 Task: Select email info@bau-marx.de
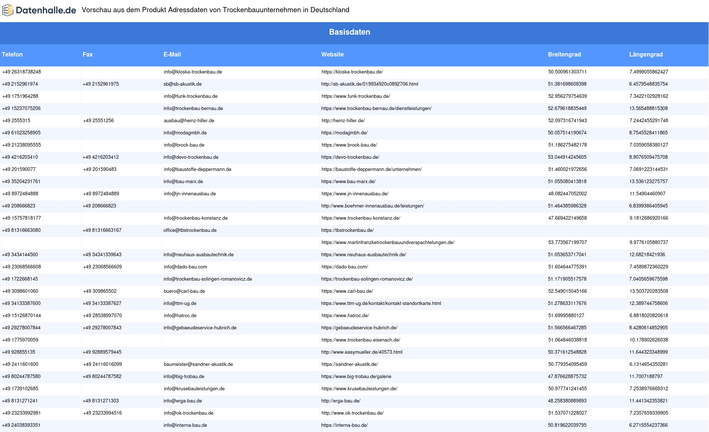coord(183,182)
